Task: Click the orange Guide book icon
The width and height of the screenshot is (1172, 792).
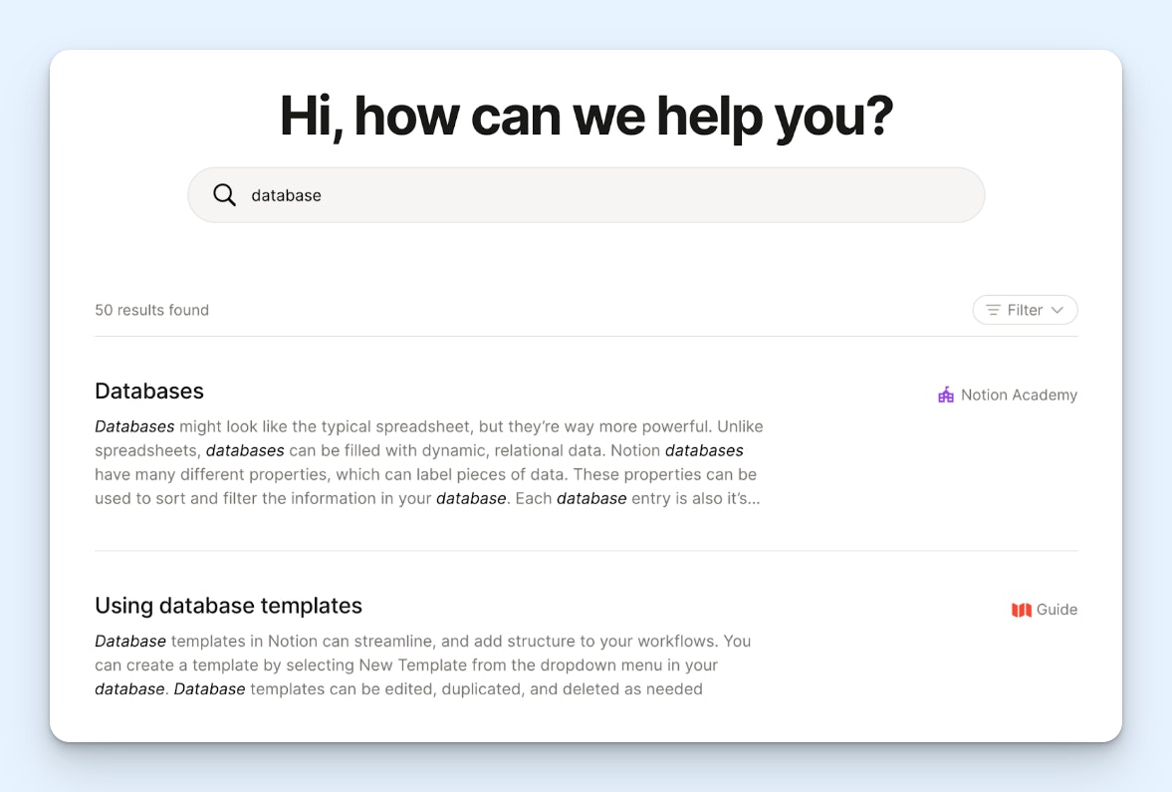Action: [x=1021, y=609]
